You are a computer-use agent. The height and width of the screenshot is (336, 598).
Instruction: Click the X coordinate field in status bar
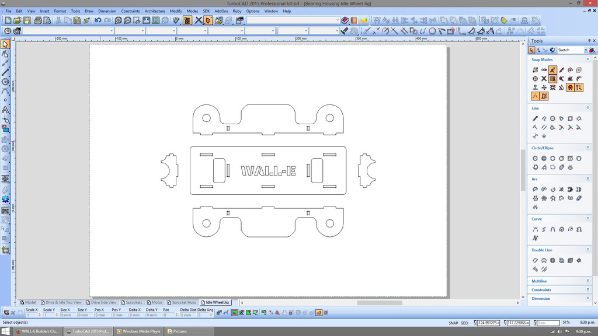[489, 323]
